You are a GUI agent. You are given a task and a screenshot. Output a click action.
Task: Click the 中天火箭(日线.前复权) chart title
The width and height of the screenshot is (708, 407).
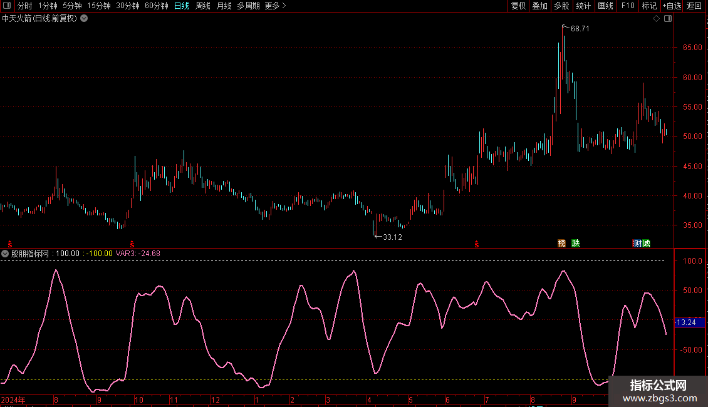39,19
